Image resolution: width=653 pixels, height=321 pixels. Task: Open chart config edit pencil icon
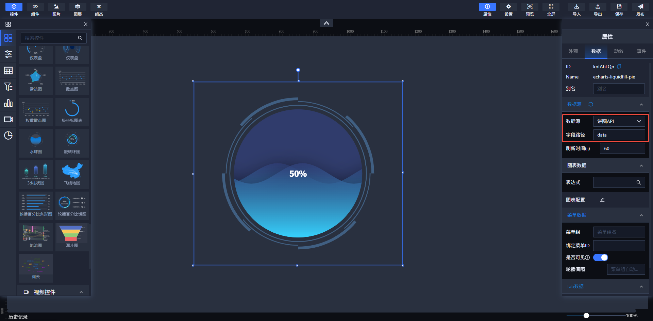pos(602,200)
